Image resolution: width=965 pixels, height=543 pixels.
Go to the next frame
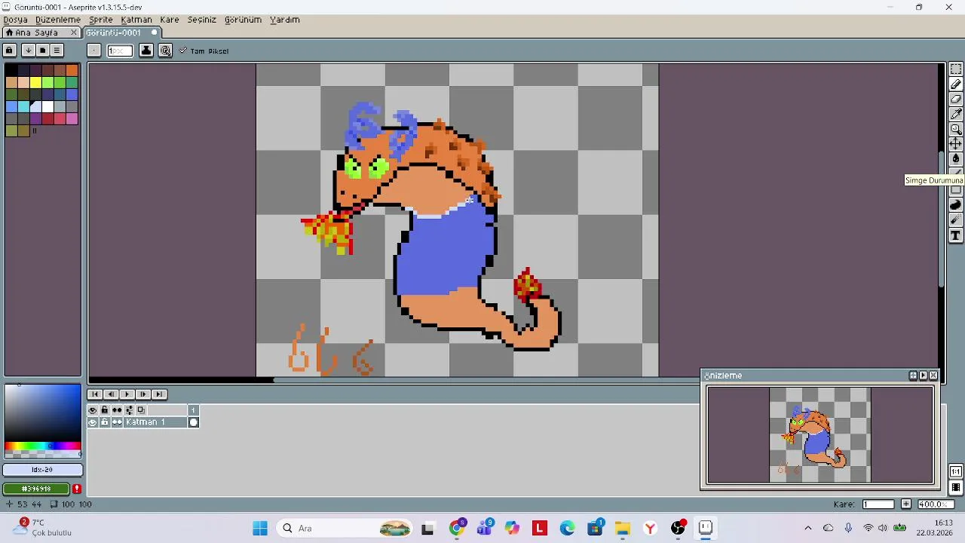click(x=142, y=394)
